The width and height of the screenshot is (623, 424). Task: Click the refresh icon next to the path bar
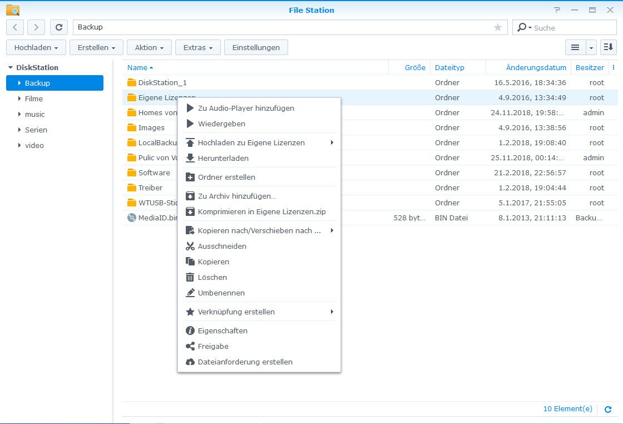pyautogui.click(x=59, y=27)
